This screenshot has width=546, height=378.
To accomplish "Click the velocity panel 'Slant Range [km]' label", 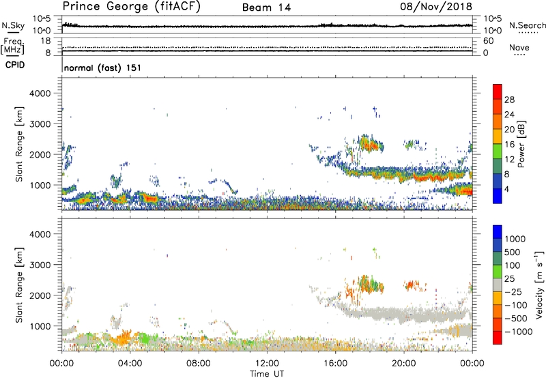I will (19, 285).
